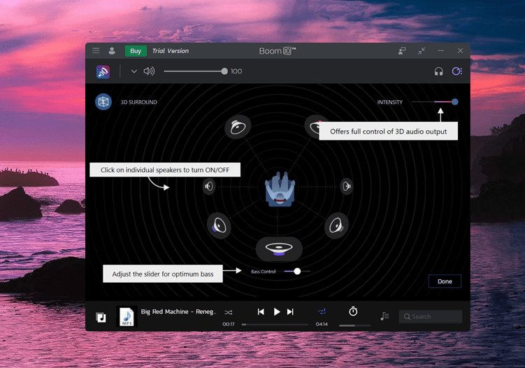Click the slider below the timer icon
The width and height of the screenshot is (525, 368).
[354, 325]
